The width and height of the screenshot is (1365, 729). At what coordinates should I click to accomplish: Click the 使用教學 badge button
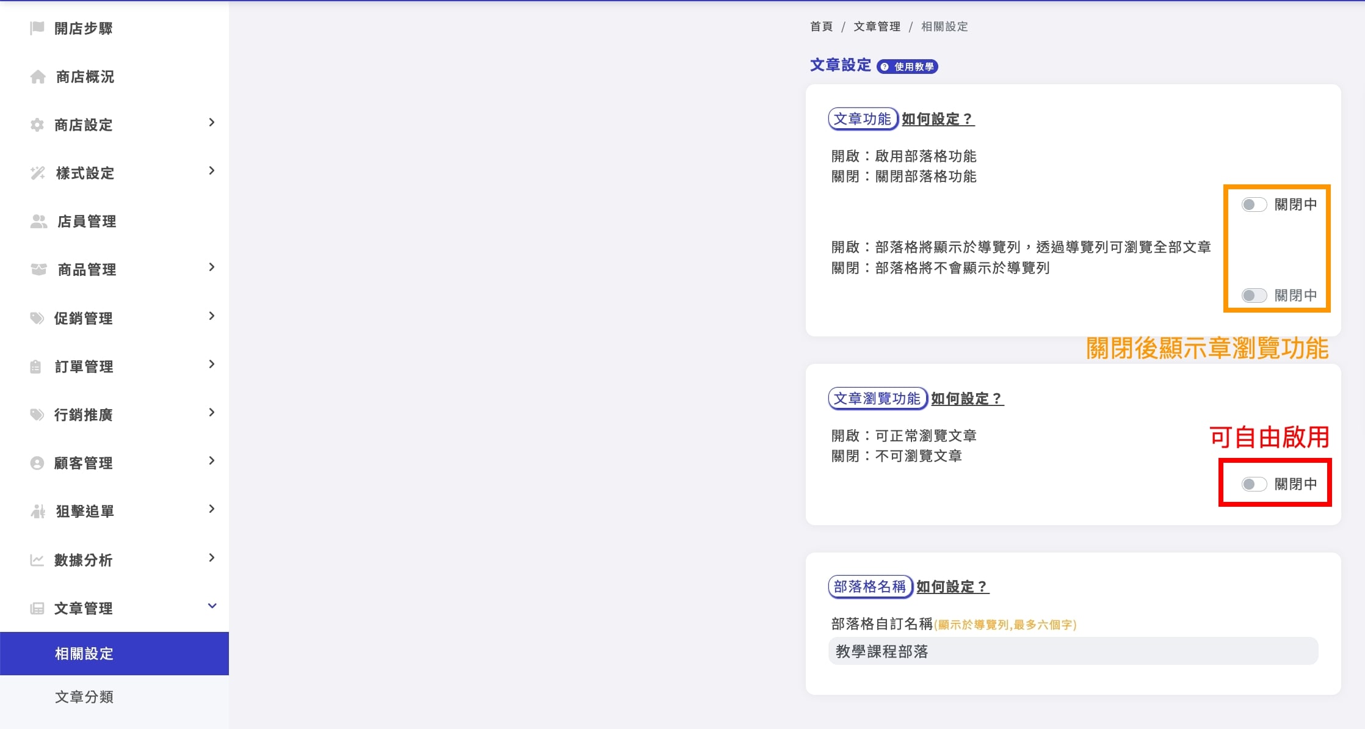(x=907, y=67)
